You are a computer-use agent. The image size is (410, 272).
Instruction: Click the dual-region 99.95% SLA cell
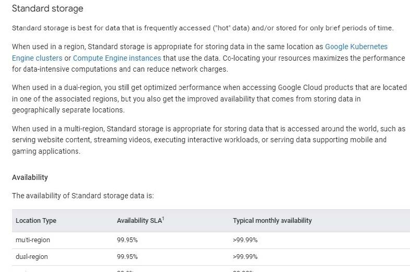coord(127,257)
